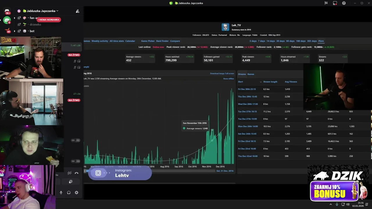372x209 pixels.
Task: Jump to the 1 NOWA WZMIANKA mention
Action: 49,20
